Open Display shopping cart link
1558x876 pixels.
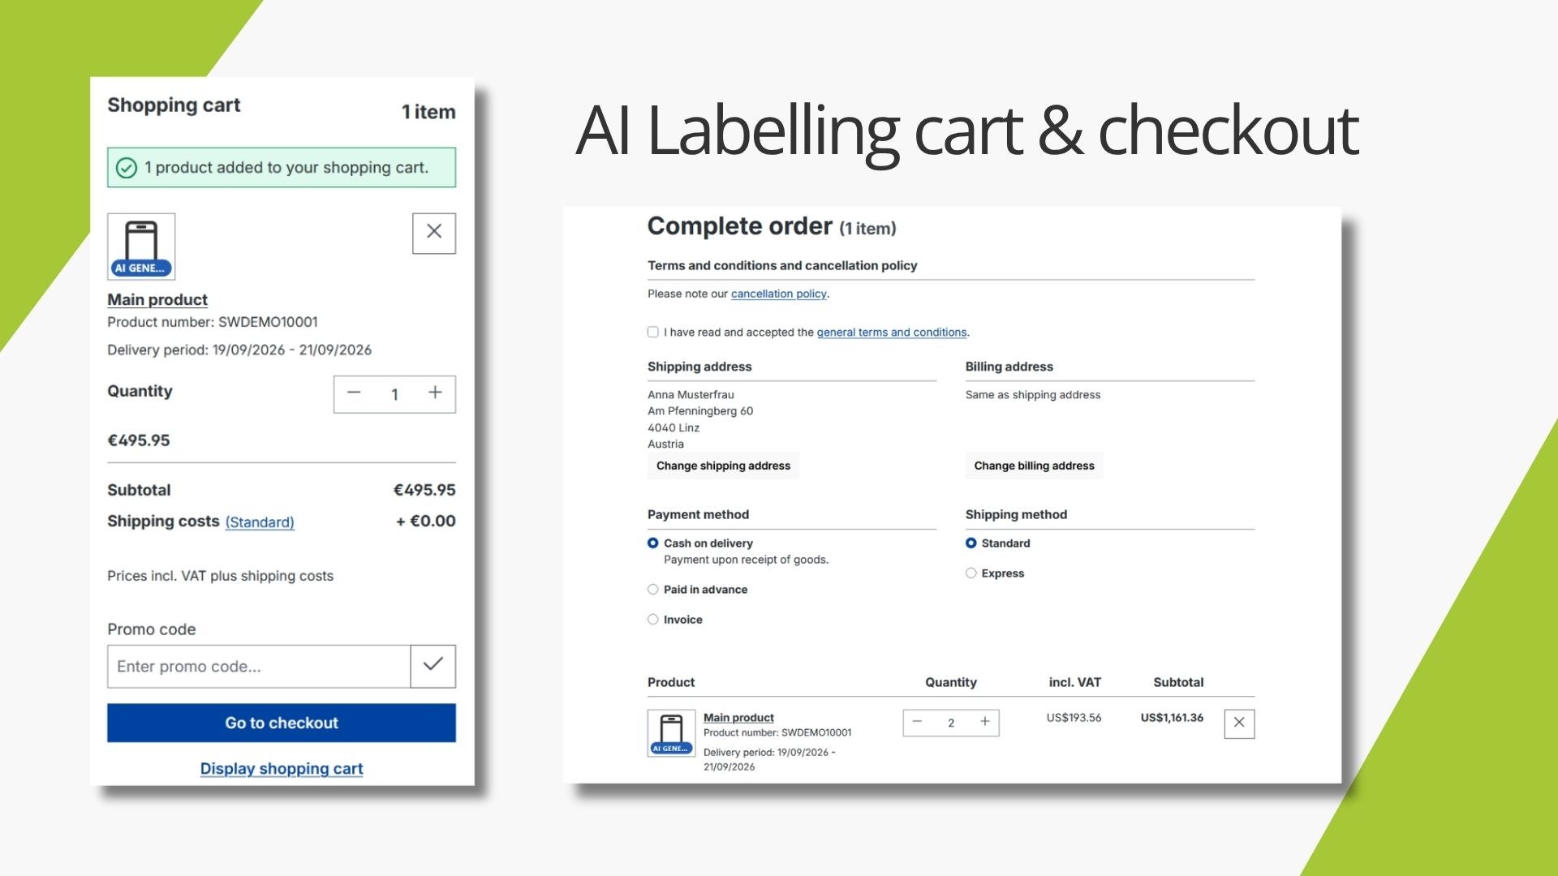pyautogui.click(x=282, y=768)
